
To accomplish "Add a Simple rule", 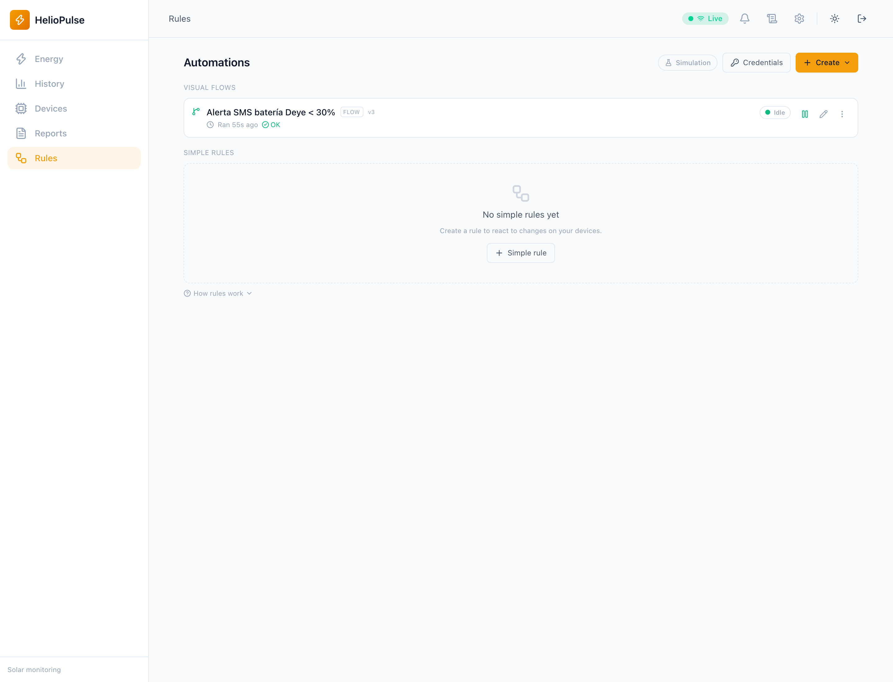I will 520,253.
